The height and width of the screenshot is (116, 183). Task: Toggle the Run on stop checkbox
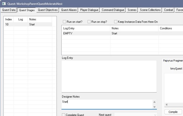(89, 22)
